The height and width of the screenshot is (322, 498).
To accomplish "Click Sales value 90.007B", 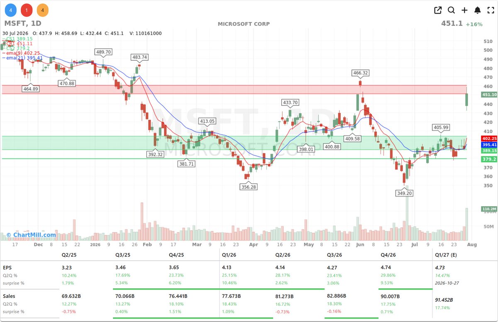I will pyautogui.click(x=390, y=297).
